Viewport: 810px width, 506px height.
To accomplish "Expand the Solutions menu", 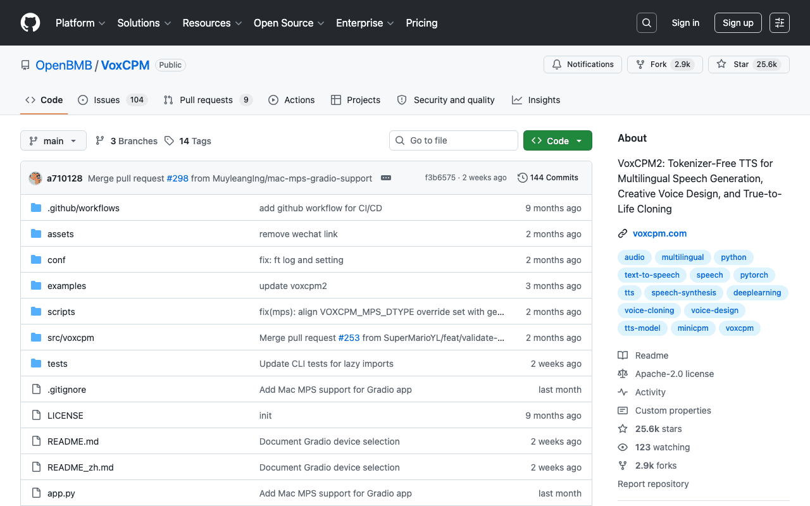I will click(x=144, y=23).
